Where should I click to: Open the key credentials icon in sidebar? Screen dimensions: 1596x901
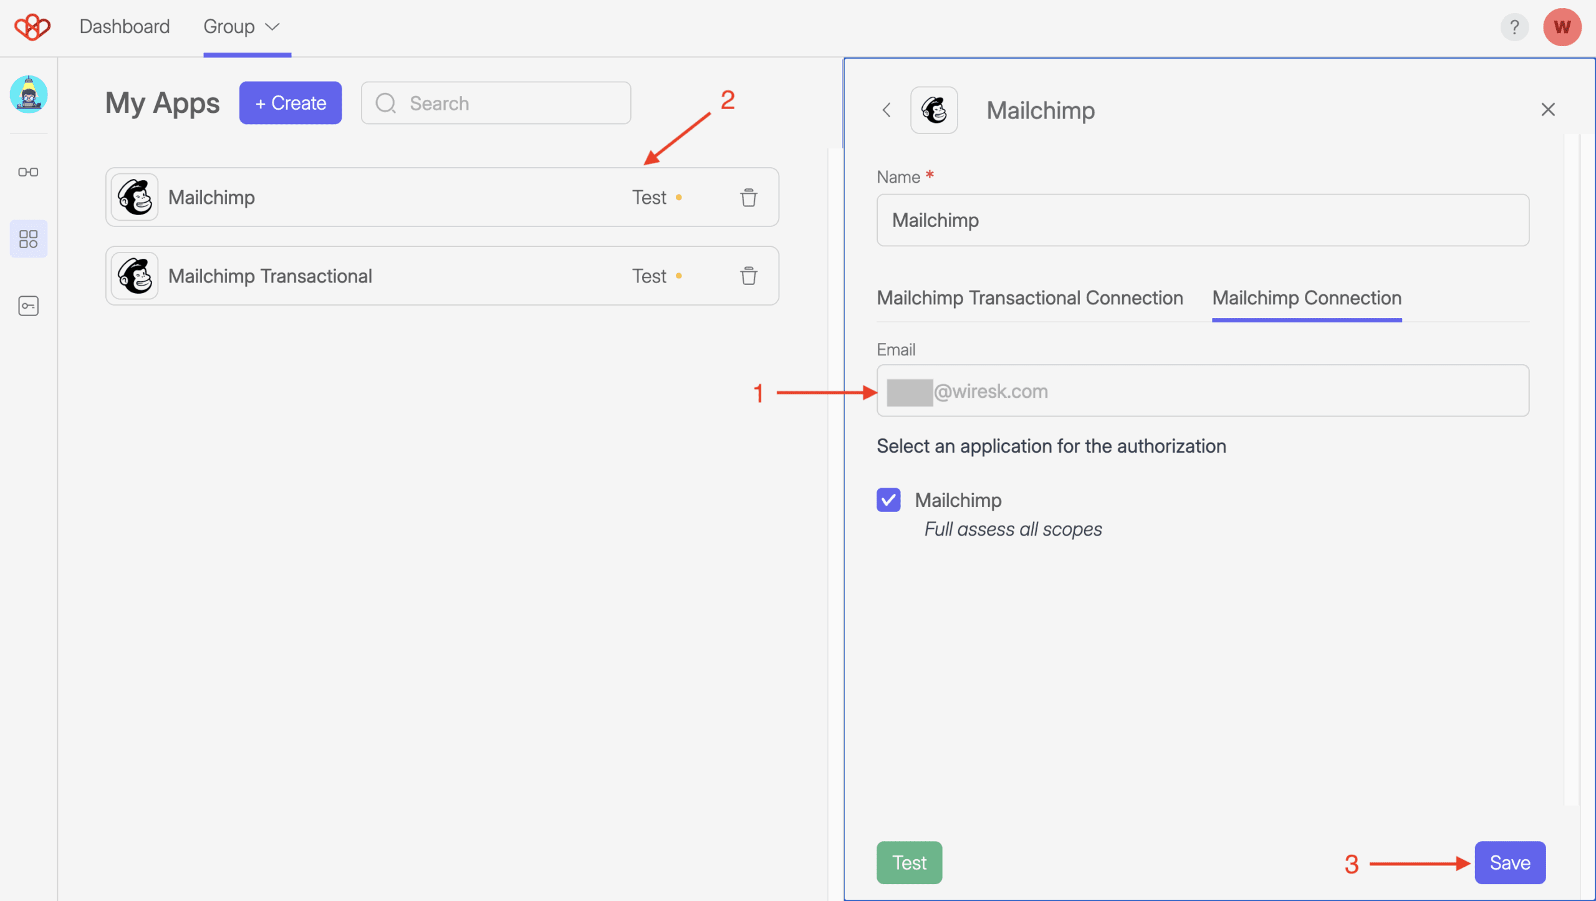29,306
